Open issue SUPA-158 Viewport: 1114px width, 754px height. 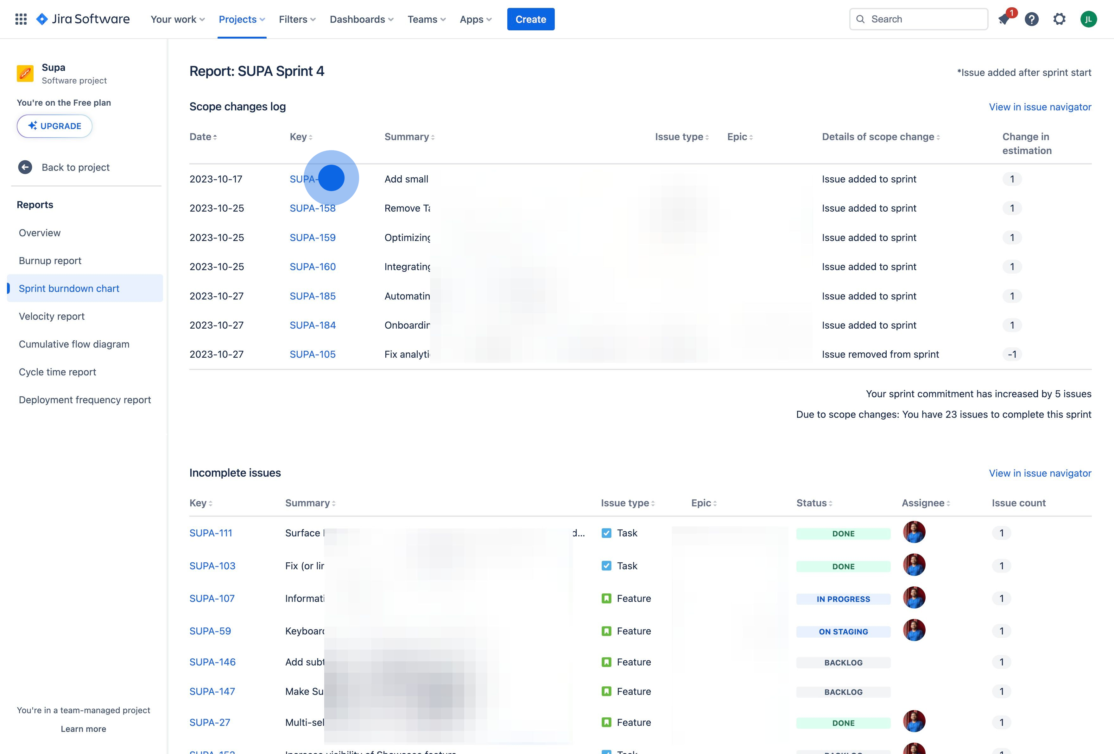(313, 208)
